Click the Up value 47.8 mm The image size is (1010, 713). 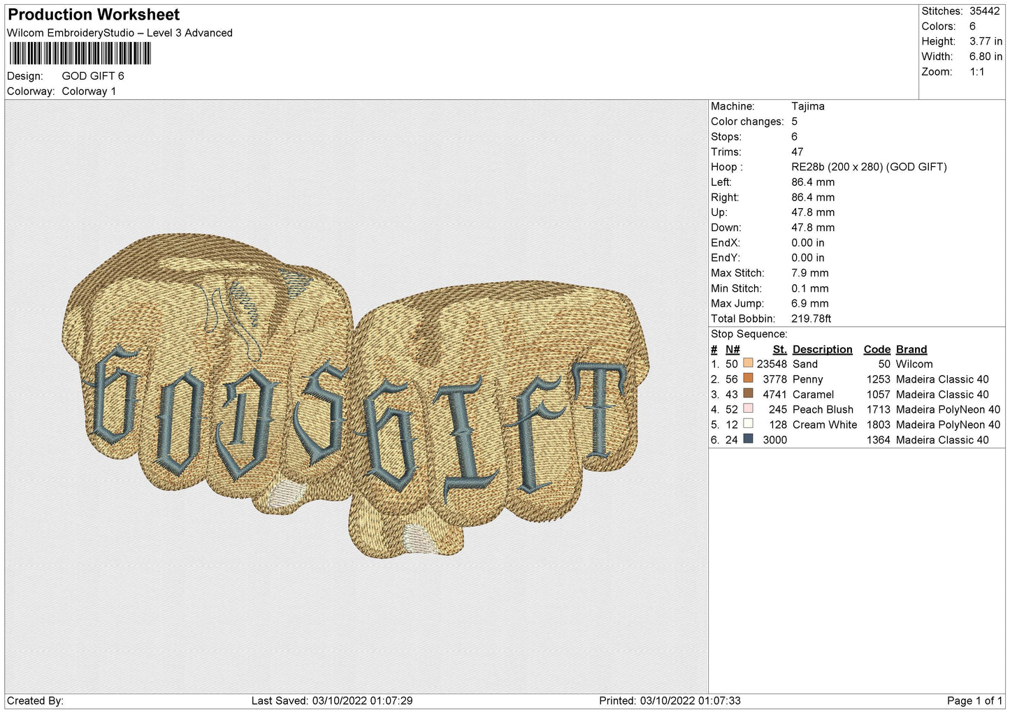coord(813,212)
